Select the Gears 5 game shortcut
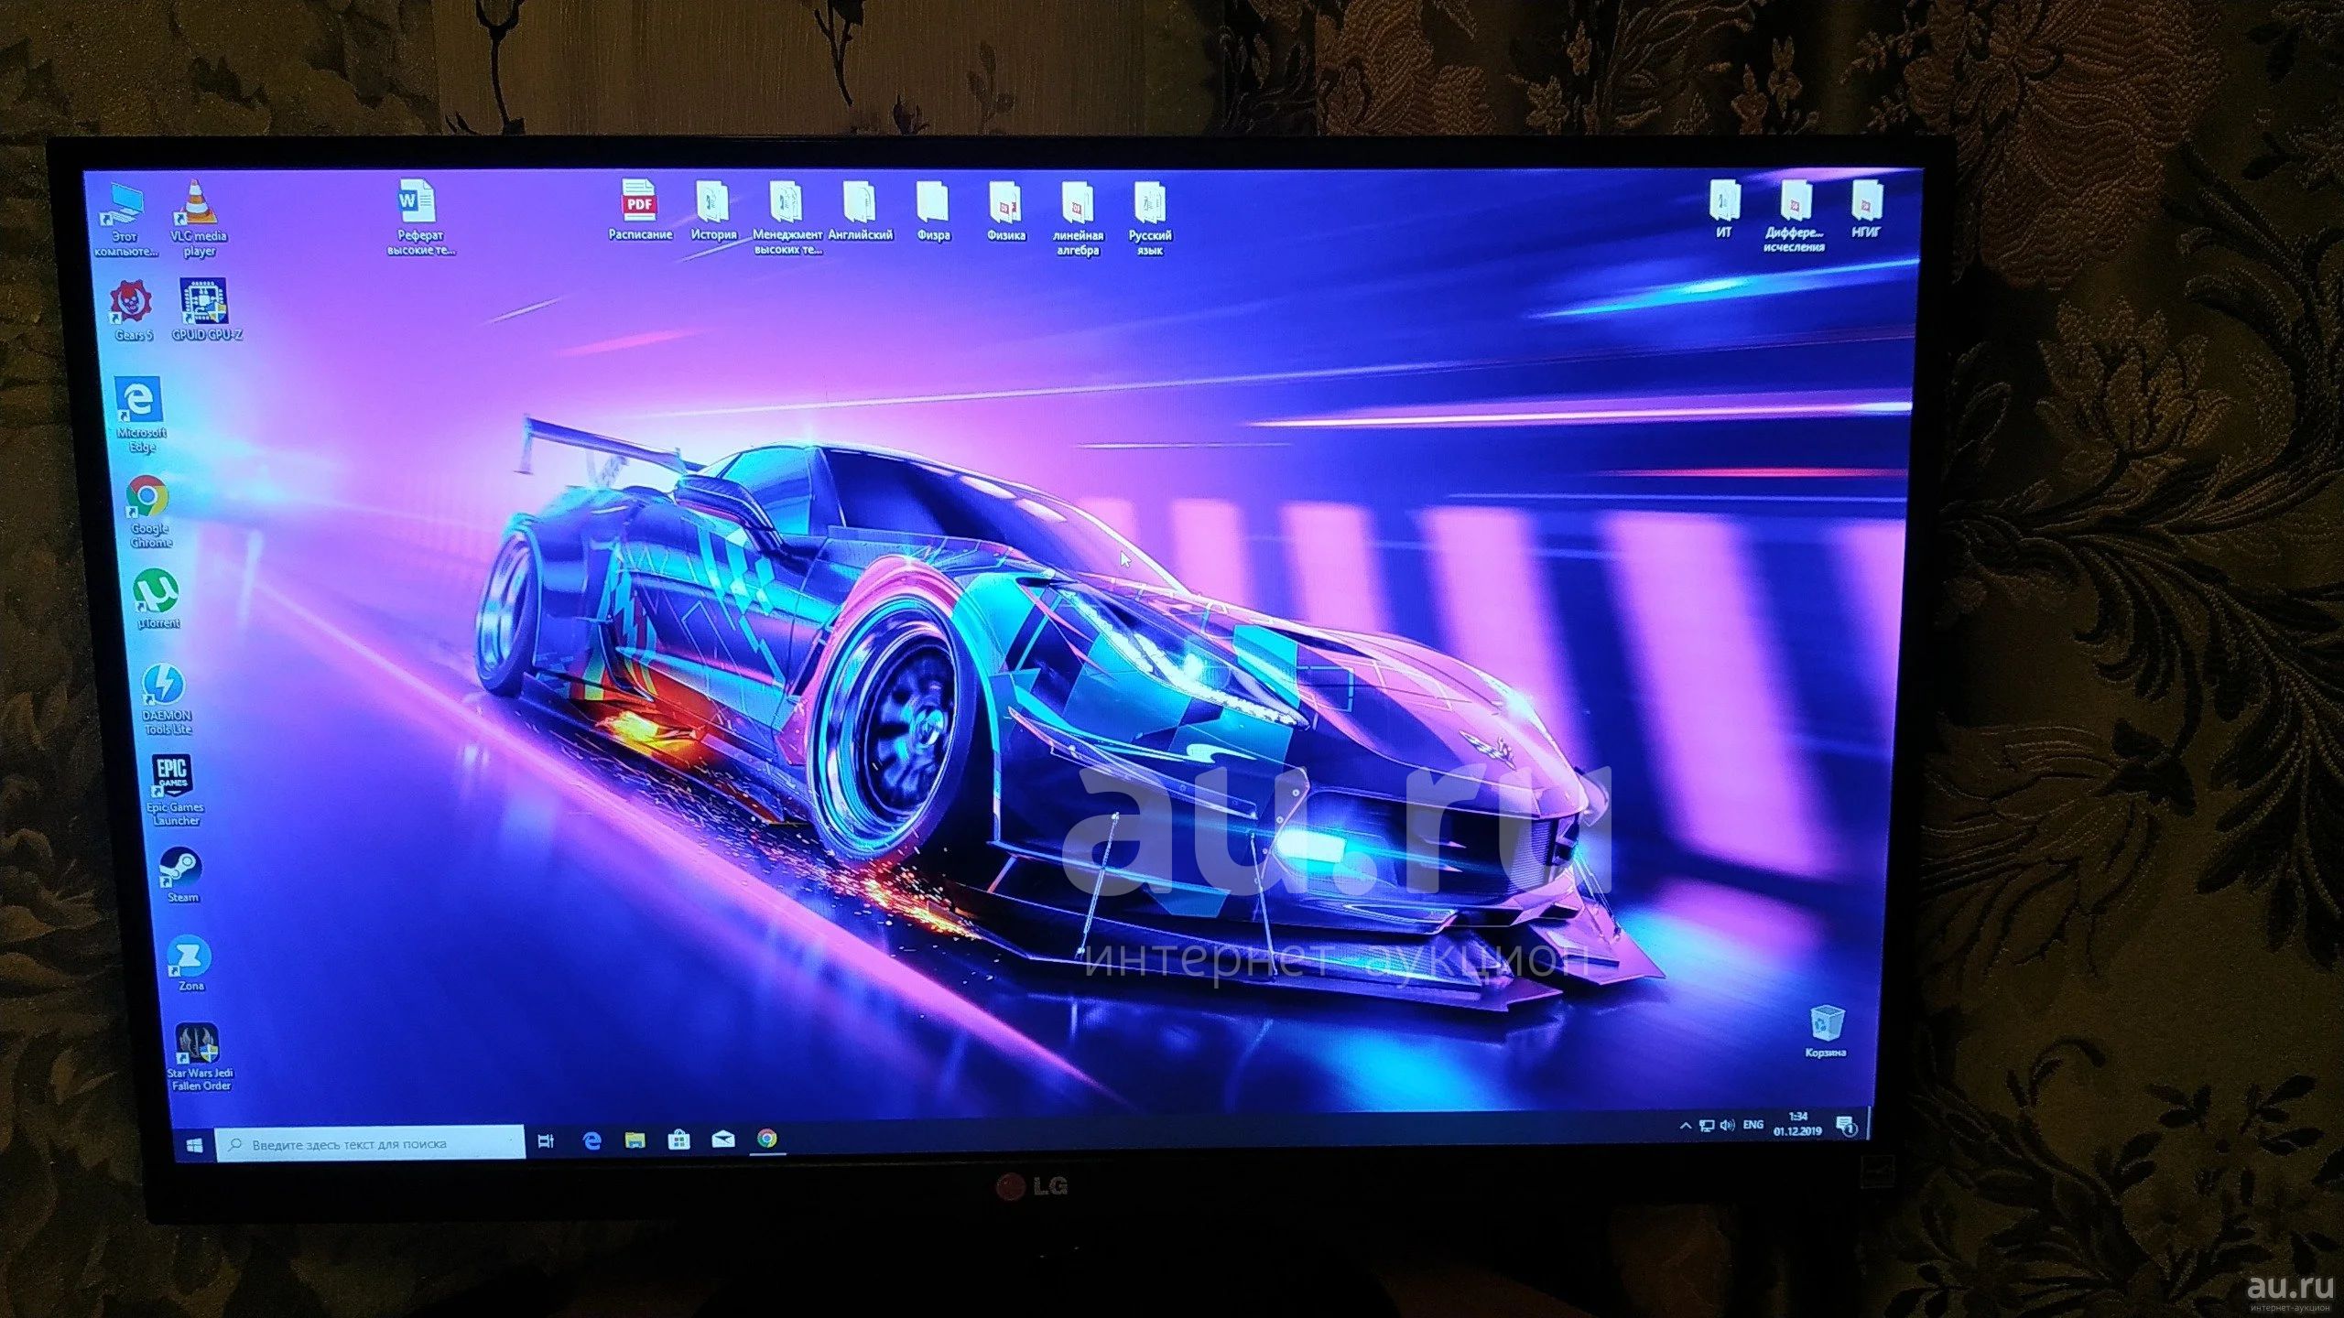This screenshot has height=1318, width=2344. [x=134, y=311]
